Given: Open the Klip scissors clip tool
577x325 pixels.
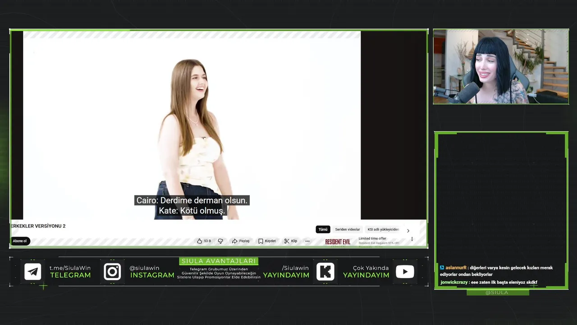Looking at the screenshot, I should pyautogui.click(x=291, y=241).
